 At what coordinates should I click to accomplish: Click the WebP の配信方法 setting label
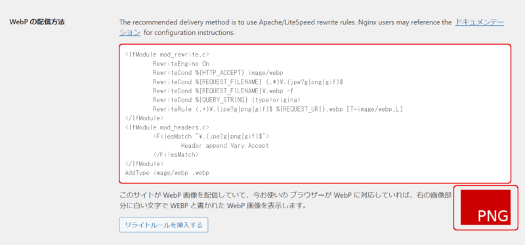[37, 22]
